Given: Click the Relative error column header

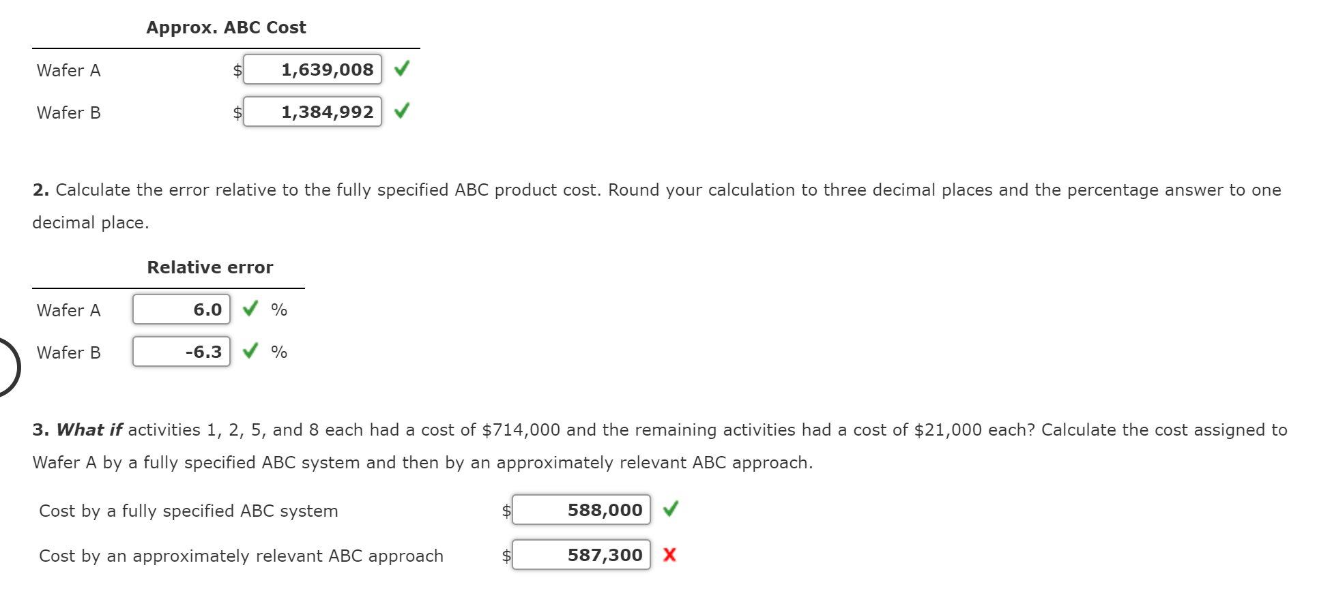Looking at the screenshot, I should [x=209, y=267].
